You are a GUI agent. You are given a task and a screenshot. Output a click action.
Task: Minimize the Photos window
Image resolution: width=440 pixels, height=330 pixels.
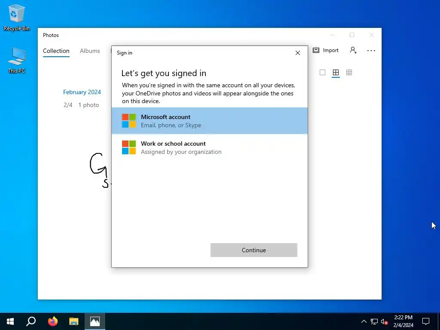click(x=332, y=35)
